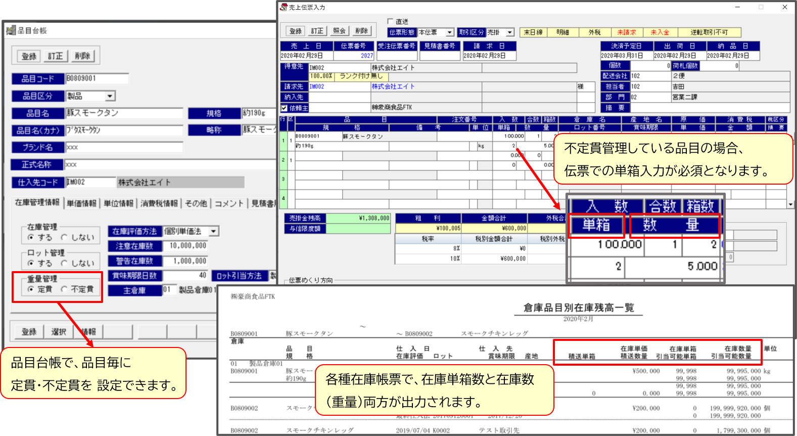
Task: Click the 品目名 field 豚スモークタン
Action: pos(124,113)
